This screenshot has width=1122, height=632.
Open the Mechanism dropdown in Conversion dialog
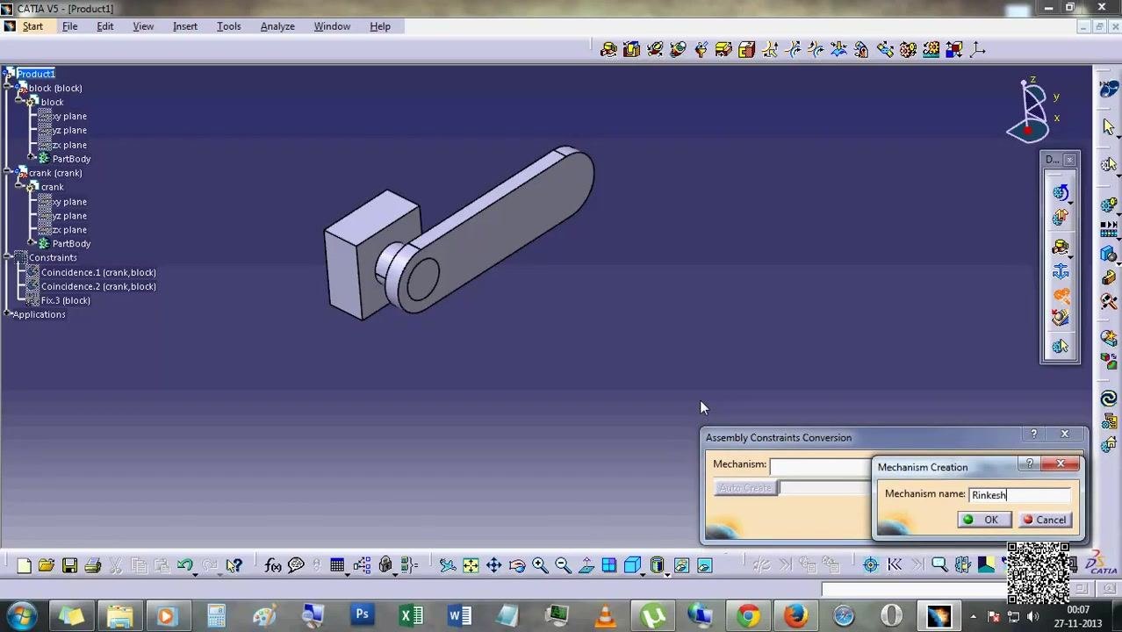[x=821, y=465]
